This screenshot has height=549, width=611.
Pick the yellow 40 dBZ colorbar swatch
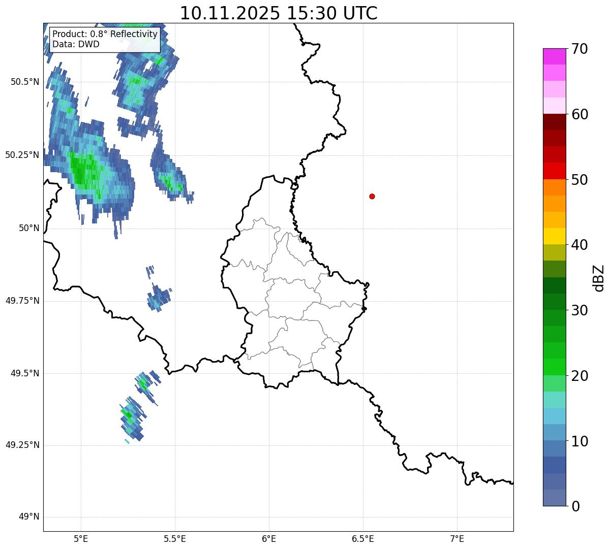(555, 236)
